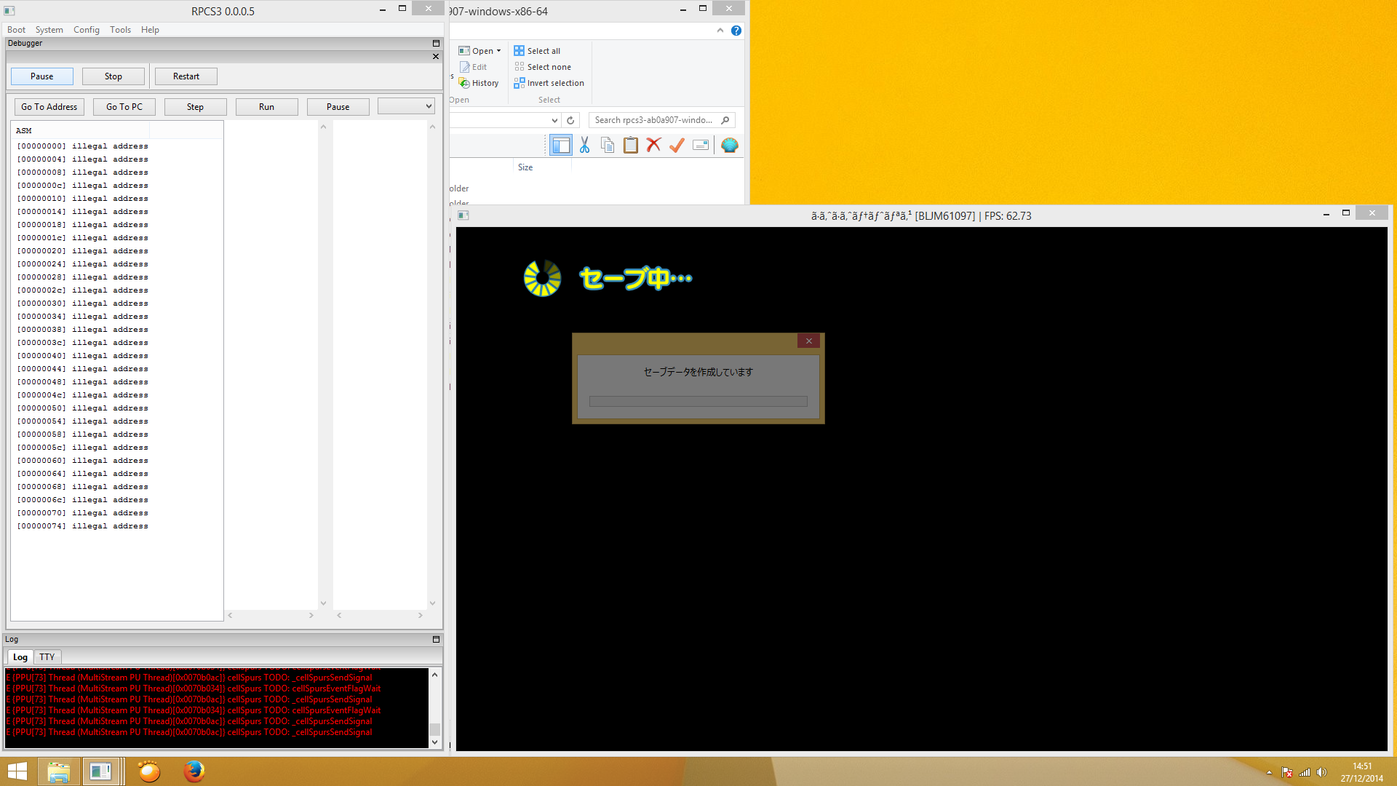Screen dimensions: 1397x786
Task: Open the Config menu
Action: (86, 30)
